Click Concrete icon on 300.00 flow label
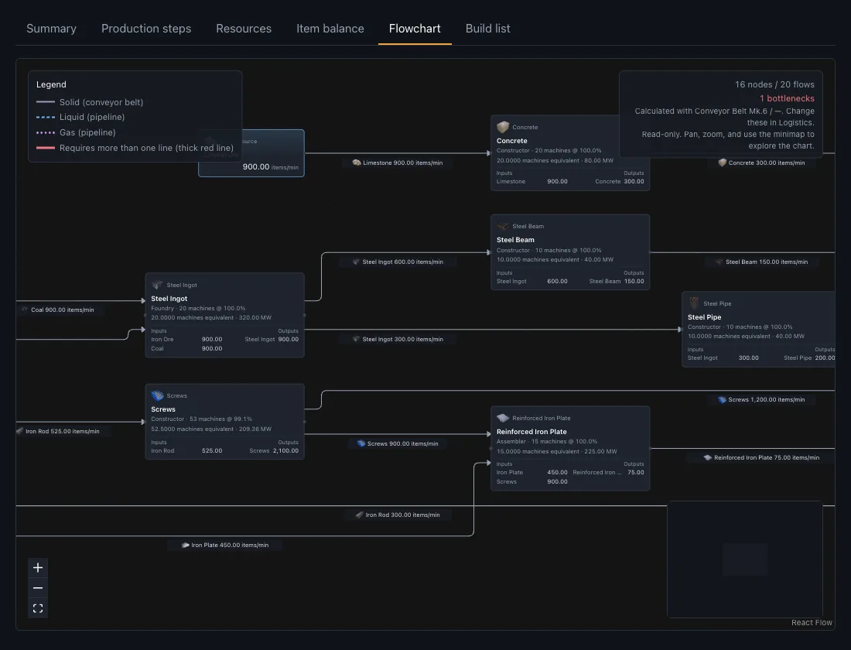Screen dimensions: 851x650 click(x=723, y=162)
